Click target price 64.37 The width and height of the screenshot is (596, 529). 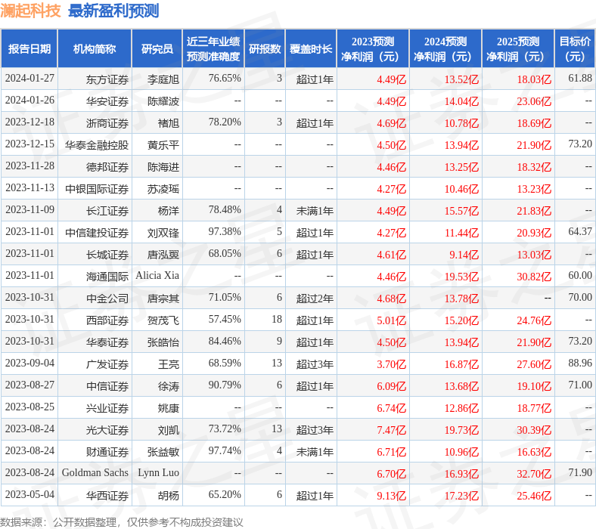tap(580, 232)
